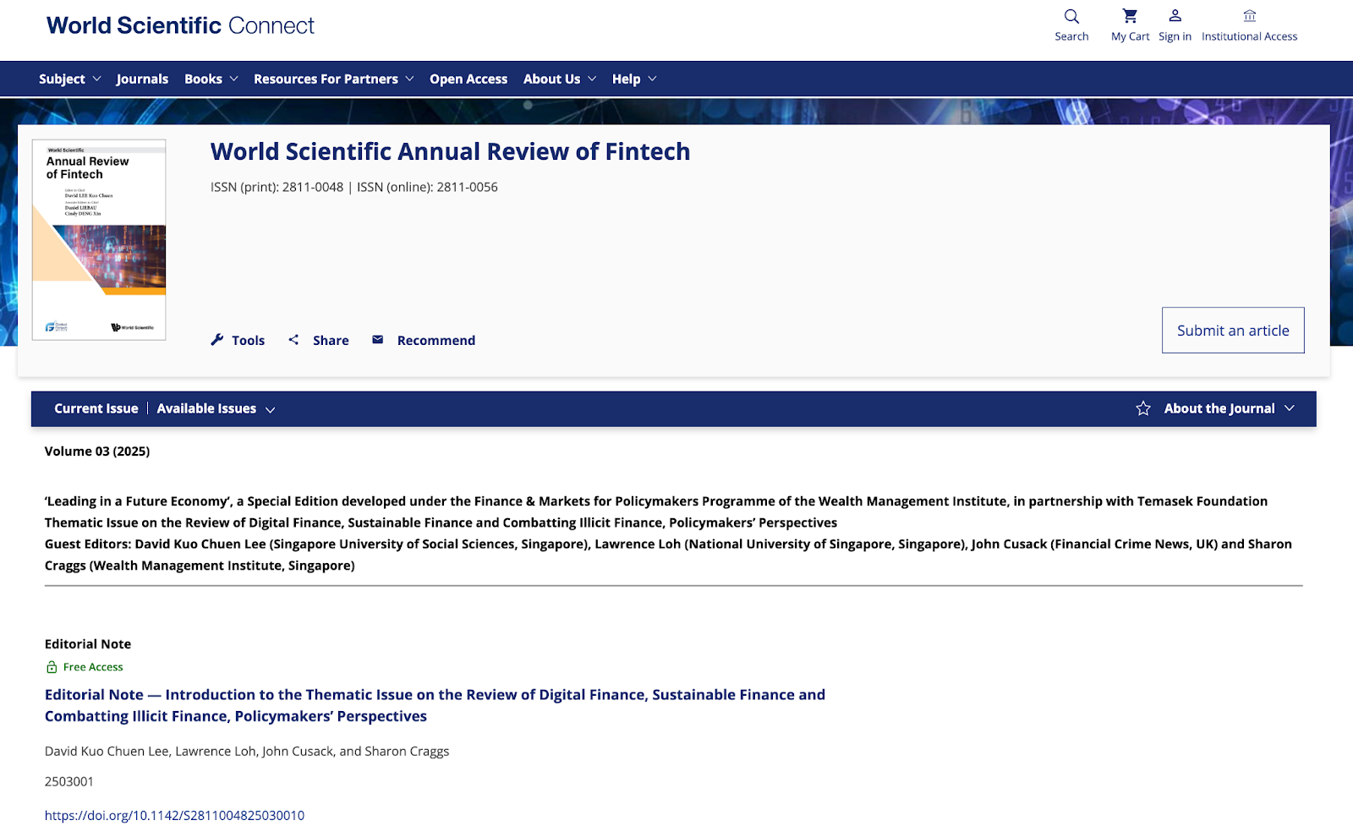Click the Recommend envelope icon
The height and width of the screenshot is (826, 1353).
[378, 340]
